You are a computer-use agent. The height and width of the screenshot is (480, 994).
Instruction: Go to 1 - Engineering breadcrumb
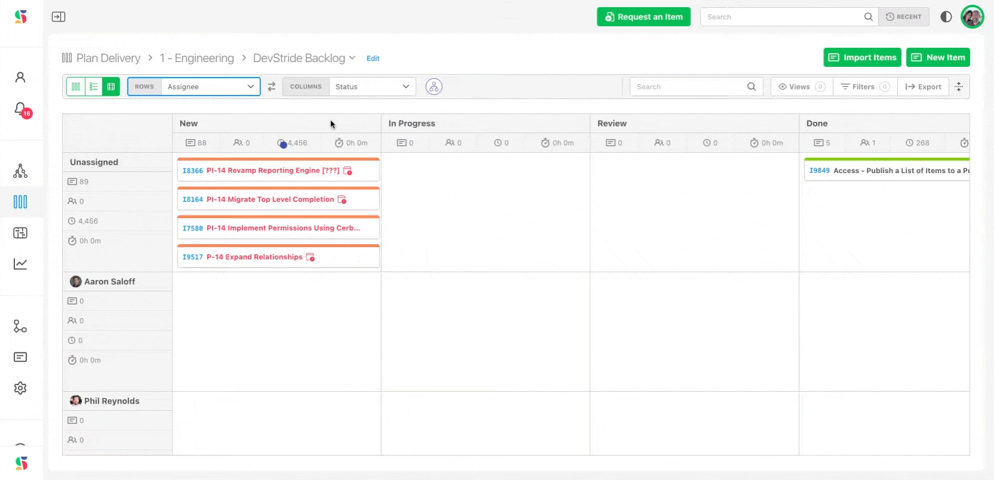pos(197,58)
